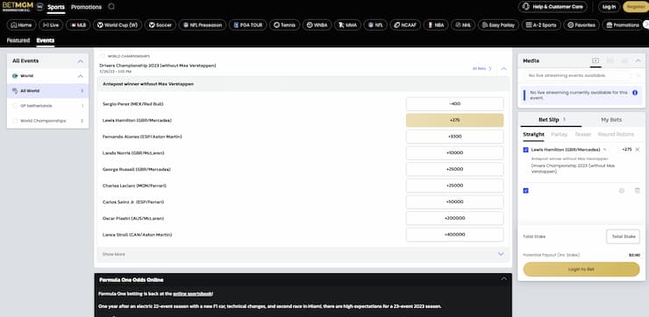Click the Log In button
The height and width of the screenshot is (317, 649).
pyautogui.click(x=609, y=7)
